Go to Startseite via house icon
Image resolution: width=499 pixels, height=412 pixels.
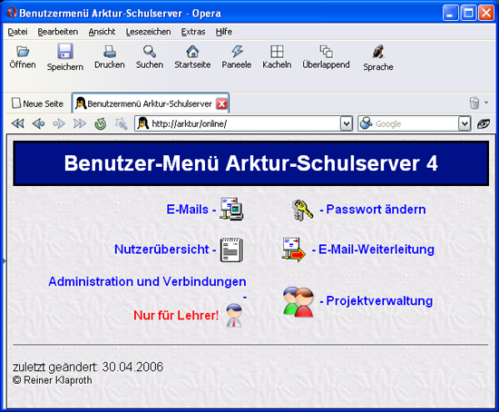click(192, 51)
